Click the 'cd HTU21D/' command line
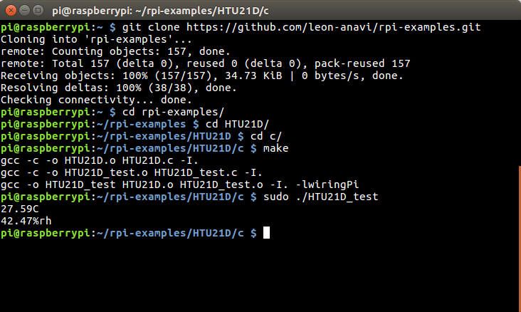 [237, 124]
